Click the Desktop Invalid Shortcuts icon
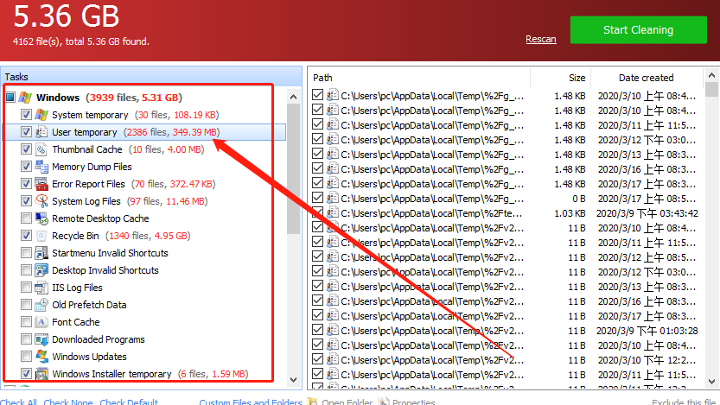The height and width of the screenshot is (405, 720). tap(41, 270)
